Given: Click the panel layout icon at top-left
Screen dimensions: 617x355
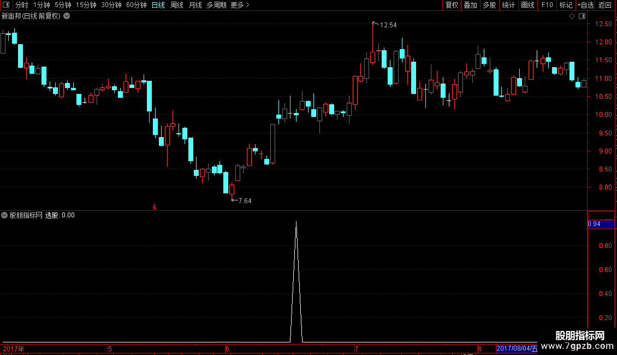Looking at the screenshot, I should (6, 5).
